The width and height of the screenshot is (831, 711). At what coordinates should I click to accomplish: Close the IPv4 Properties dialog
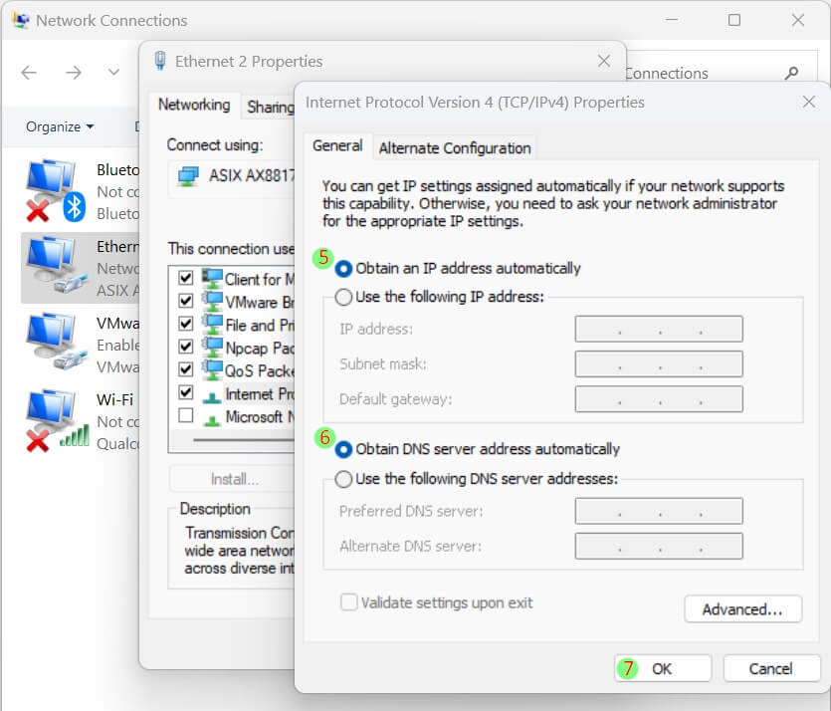tap(808, 102)
